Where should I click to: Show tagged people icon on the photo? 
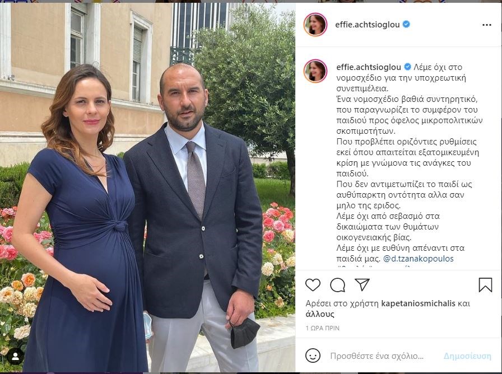(x=15, y=357)
